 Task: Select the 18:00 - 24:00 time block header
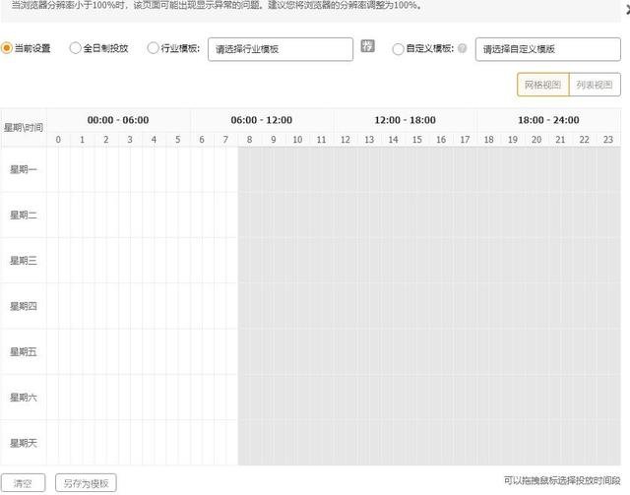tap(548, 120)
